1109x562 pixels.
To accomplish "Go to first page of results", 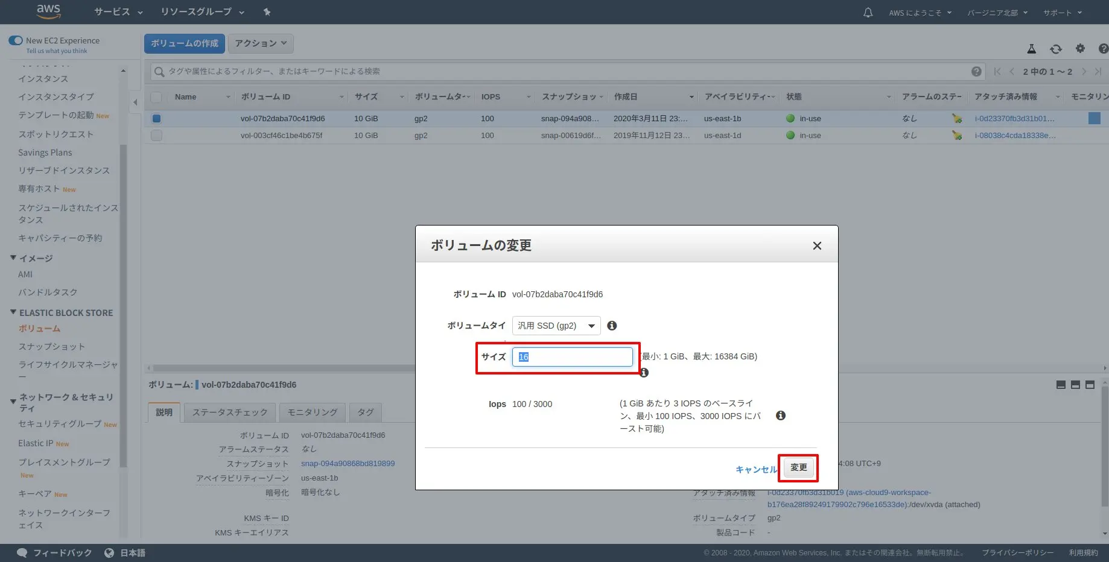I will tap(997, 72).
